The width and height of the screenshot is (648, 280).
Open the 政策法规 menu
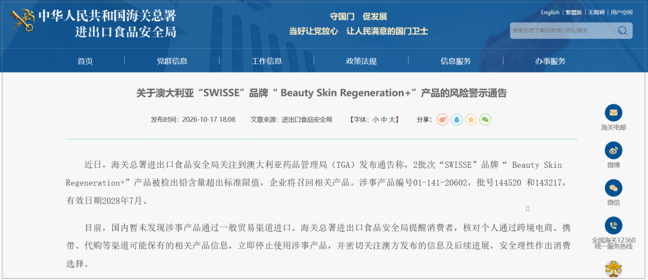tap(361, 61)
